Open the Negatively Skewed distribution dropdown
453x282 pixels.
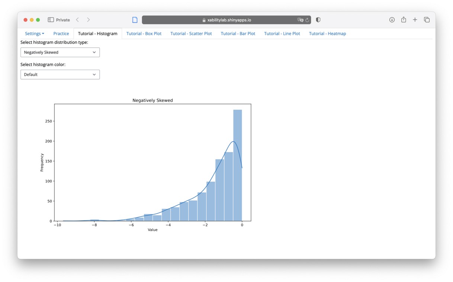pos(60,52)
